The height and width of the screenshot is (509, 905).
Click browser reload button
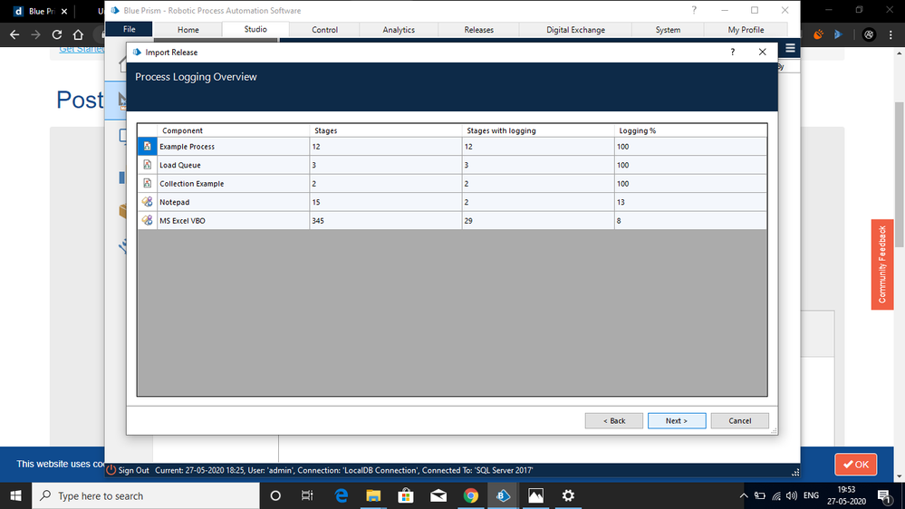click(56, 34)
